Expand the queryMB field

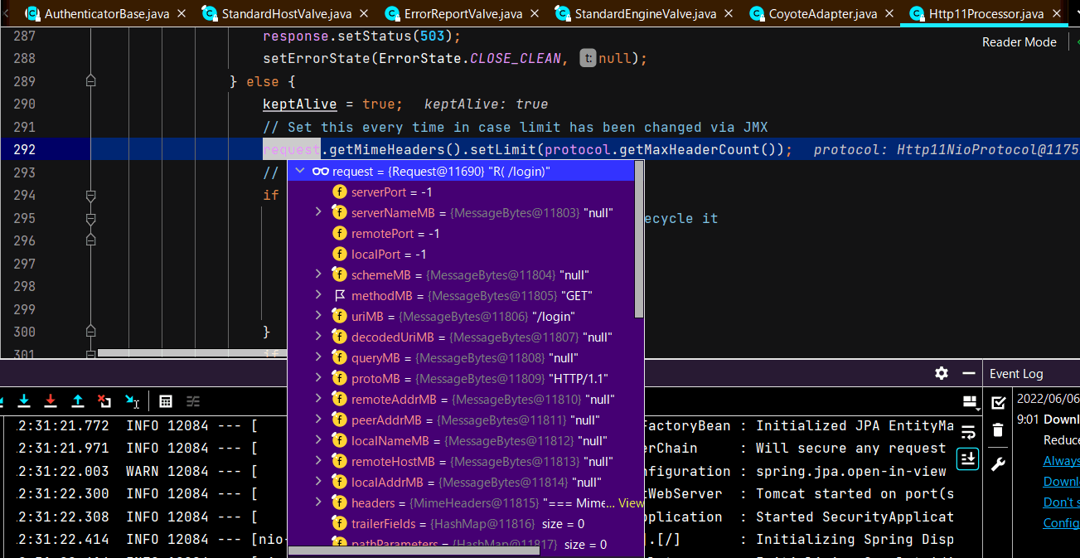point(318,357)
